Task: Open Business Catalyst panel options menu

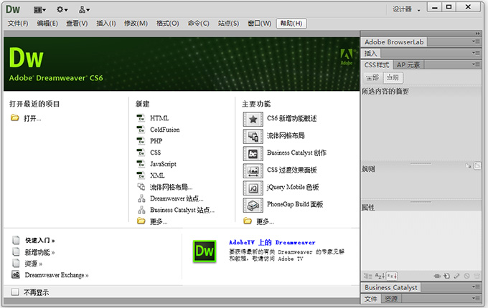Action: (476, 287)
